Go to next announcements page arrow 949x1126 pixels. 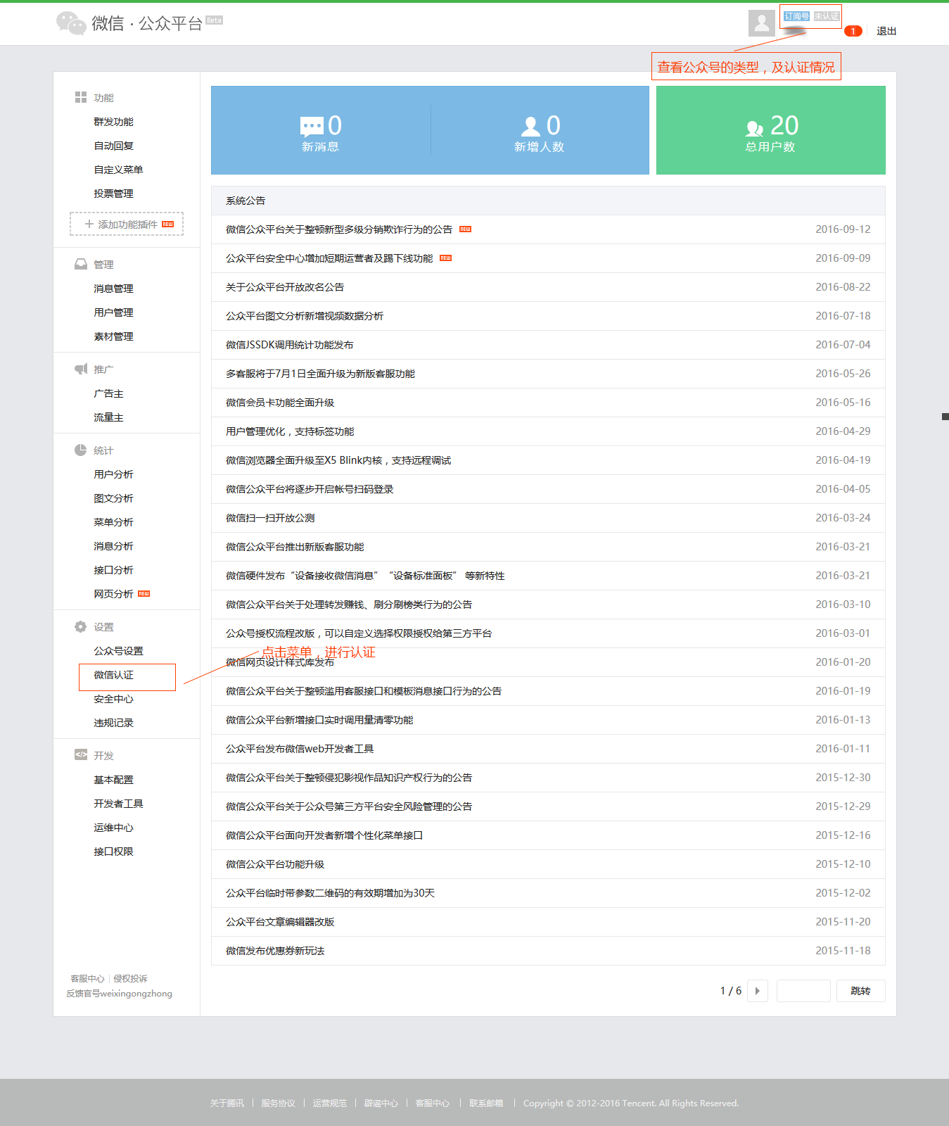click(x=758, y=991)
